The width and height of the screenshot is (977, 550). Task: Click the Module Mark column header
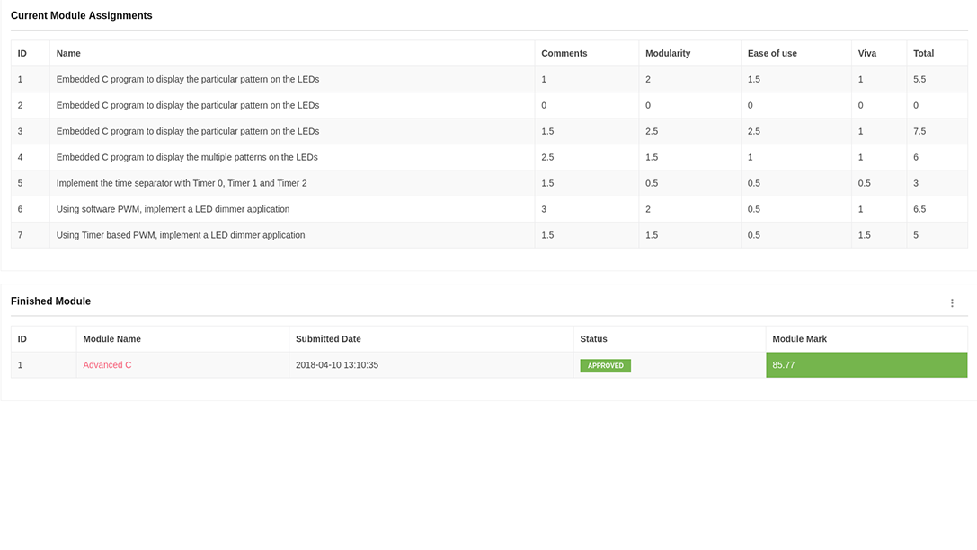tap(799, 339)
